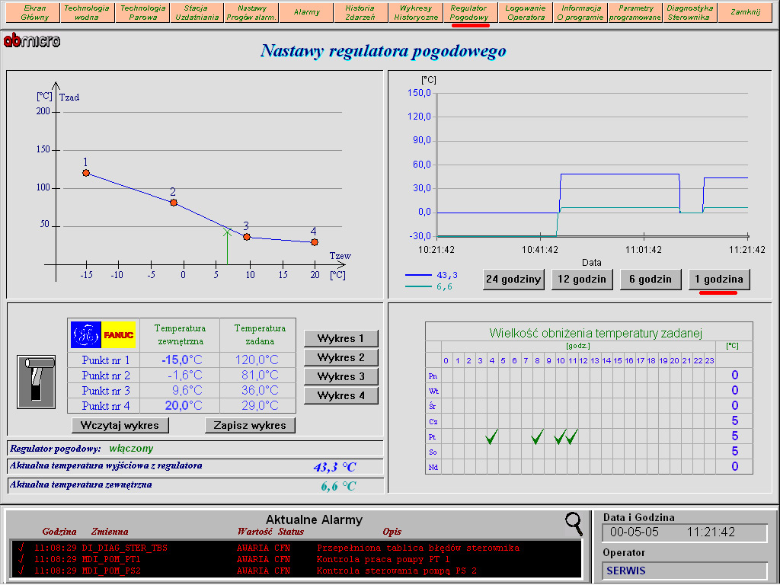Open Parametry programowane tab
This screenshot has height=585, width=780.
635,12
